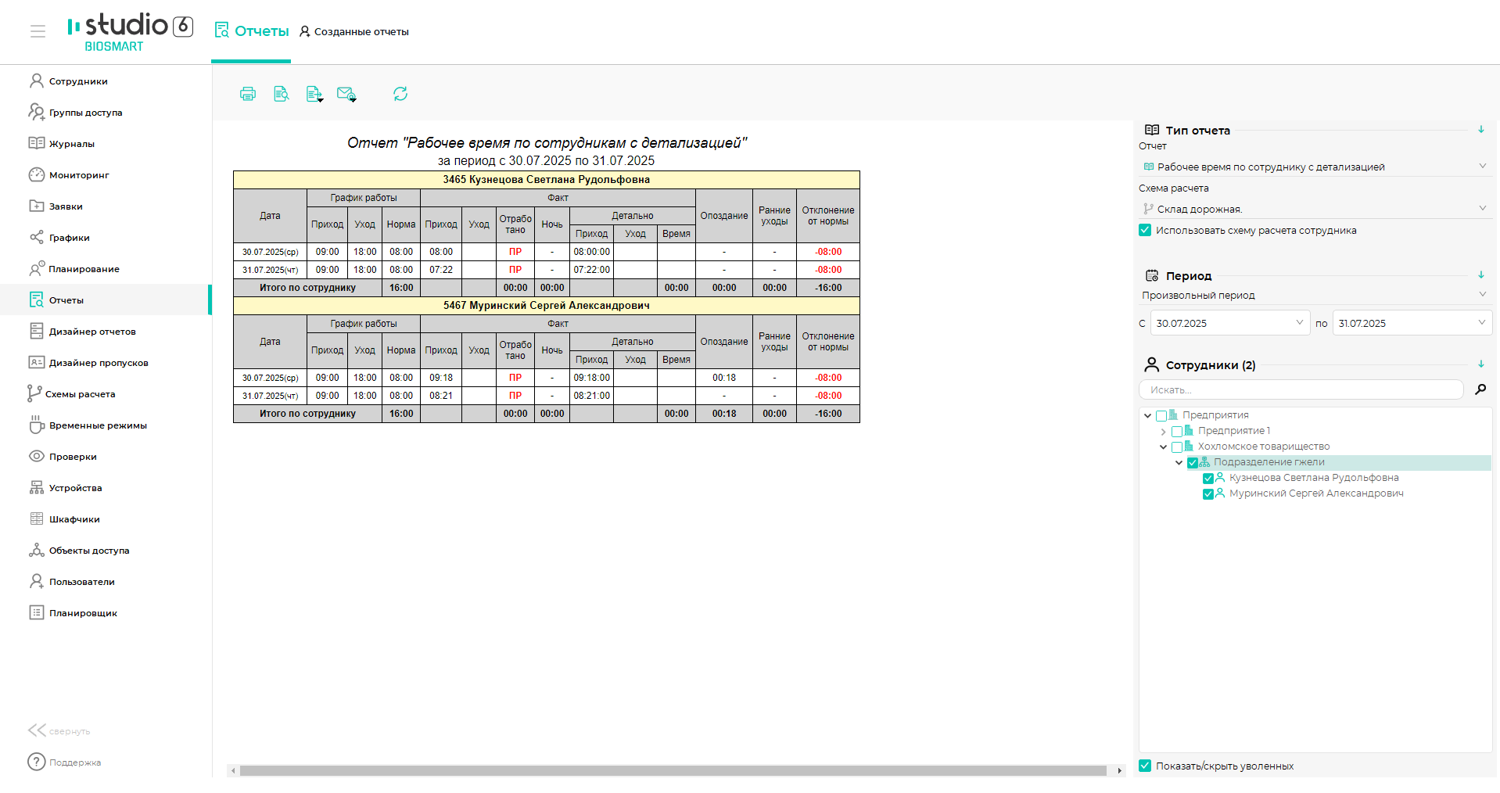Viewport: 1500px width, 793px height.
Task: Open the Схема расчета dropdown
Action: (x=1315, y=209)
